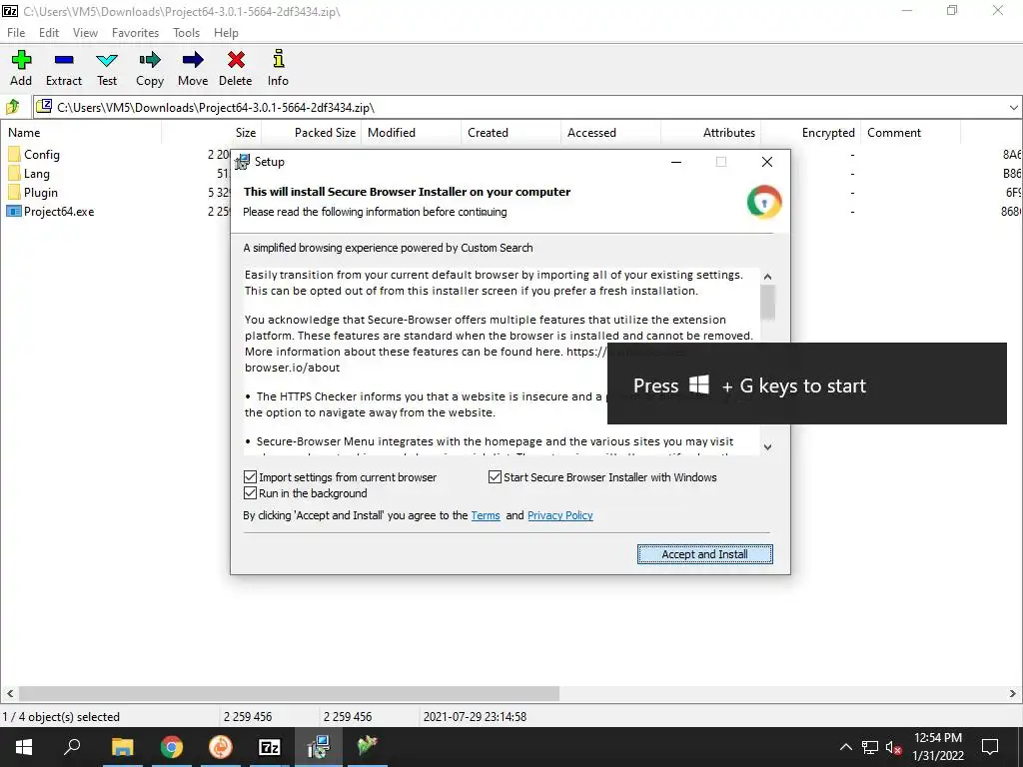
Task: Click license text scroll down arrow
Action: [x=768, y=446]
